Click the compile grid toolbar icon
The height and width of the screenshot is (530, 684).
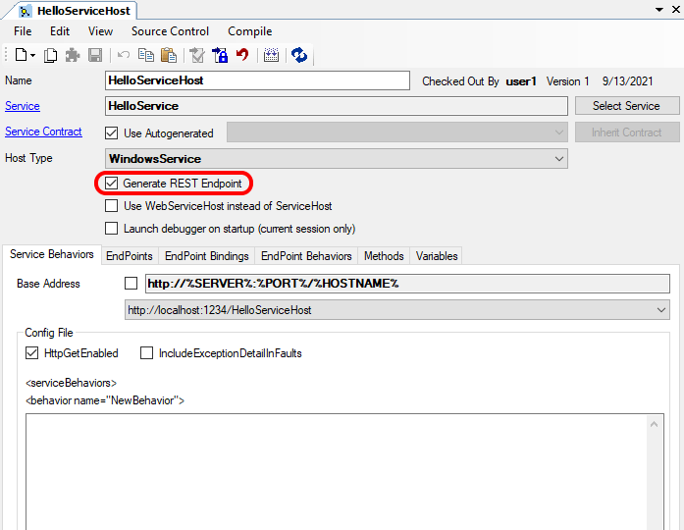coord(271,55)
